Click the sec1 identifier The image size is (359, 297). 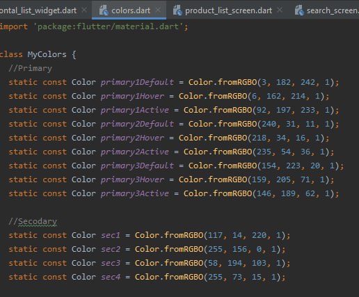pyautogui.click(x=111, y=235)
